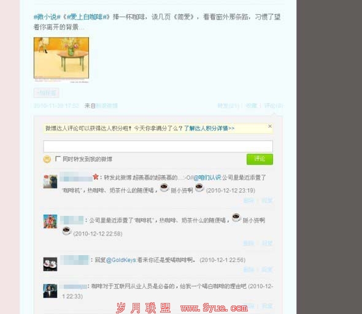Open 了解达人积分详情>> link
The height and width of the screenshot is (314, 362).
click(209, 128)
